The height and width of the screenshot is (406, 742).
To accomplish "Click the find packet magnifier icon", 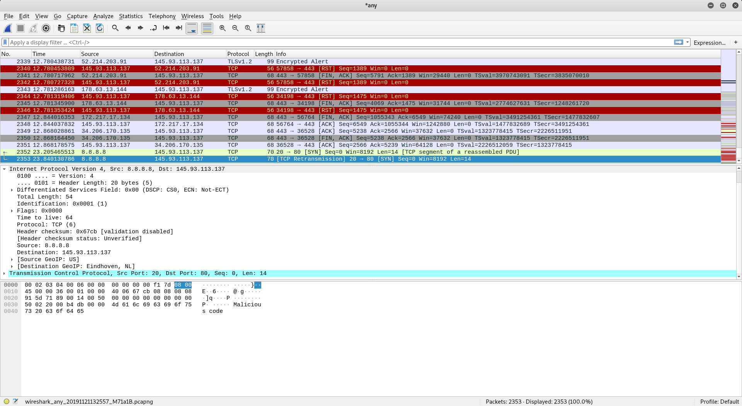I will coord(115,28).
